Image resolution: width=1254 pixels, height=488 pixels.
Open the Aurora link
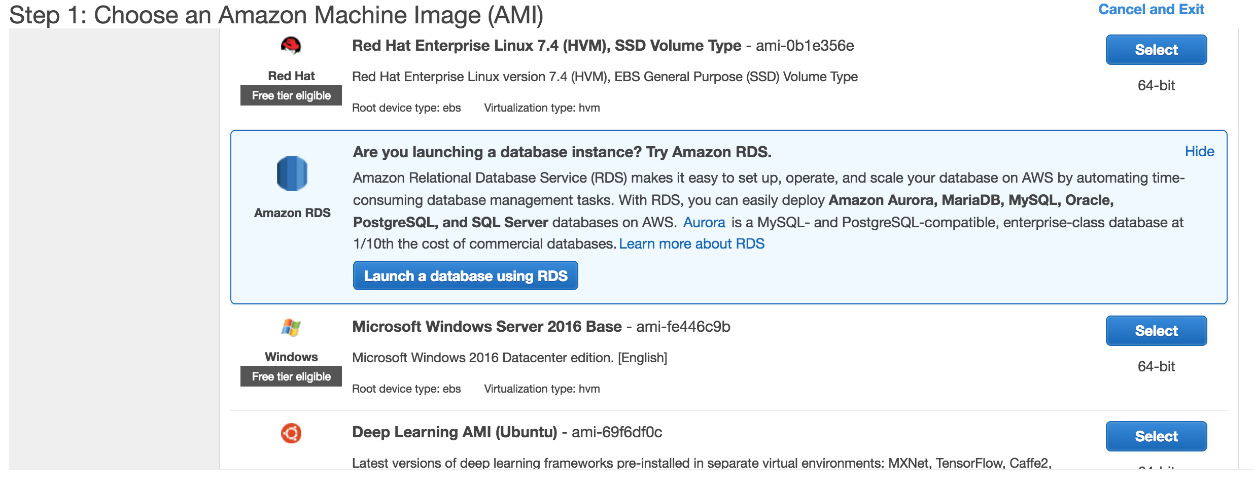tap(704, 223)
